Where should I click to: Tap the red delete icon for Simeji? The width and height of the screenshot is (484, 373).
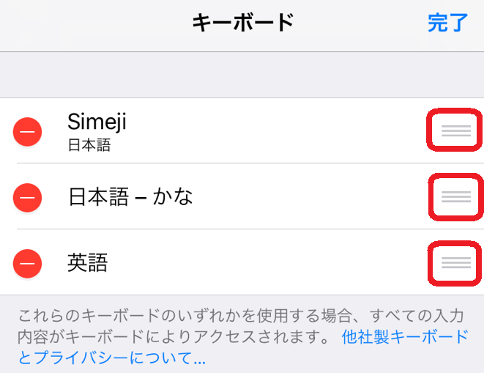click(28, 132)
